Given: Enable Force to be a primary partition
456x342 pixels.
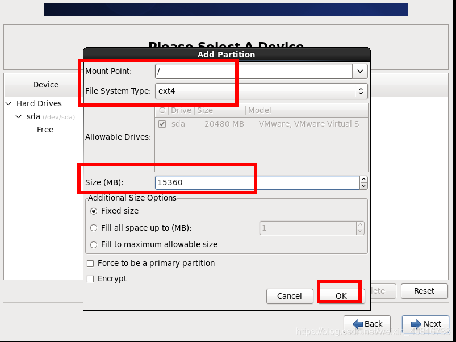Looking at the screenshot, I should tap(90, 264).
